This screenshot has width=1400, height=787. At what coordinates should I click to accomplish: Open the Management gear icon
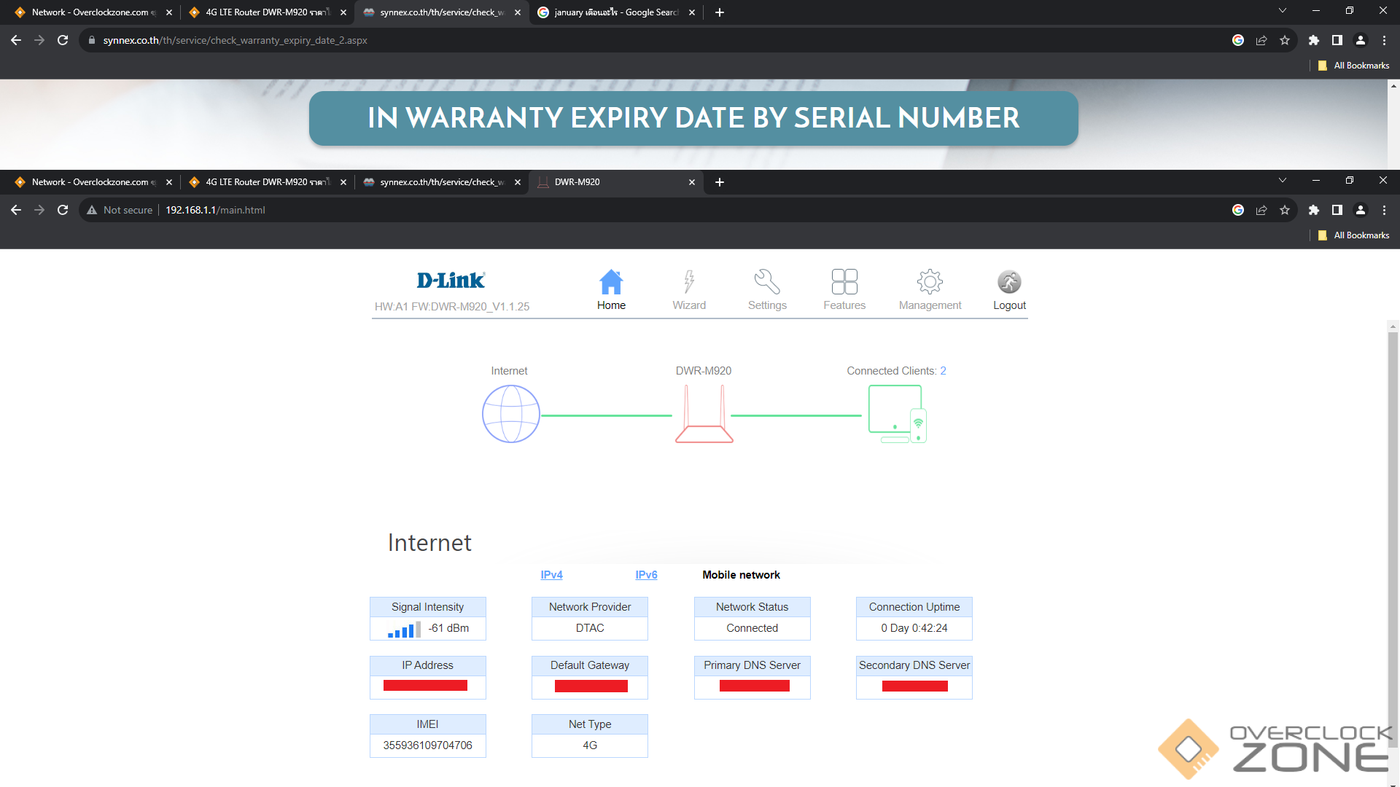click(930, 282)
